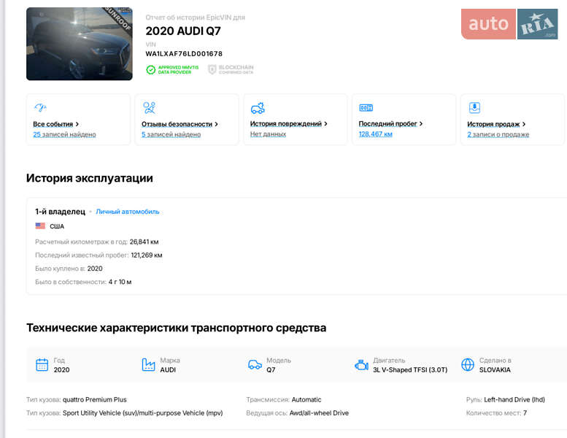Expand the 'Отзывы безопасности' section

[x=180, y=124]
